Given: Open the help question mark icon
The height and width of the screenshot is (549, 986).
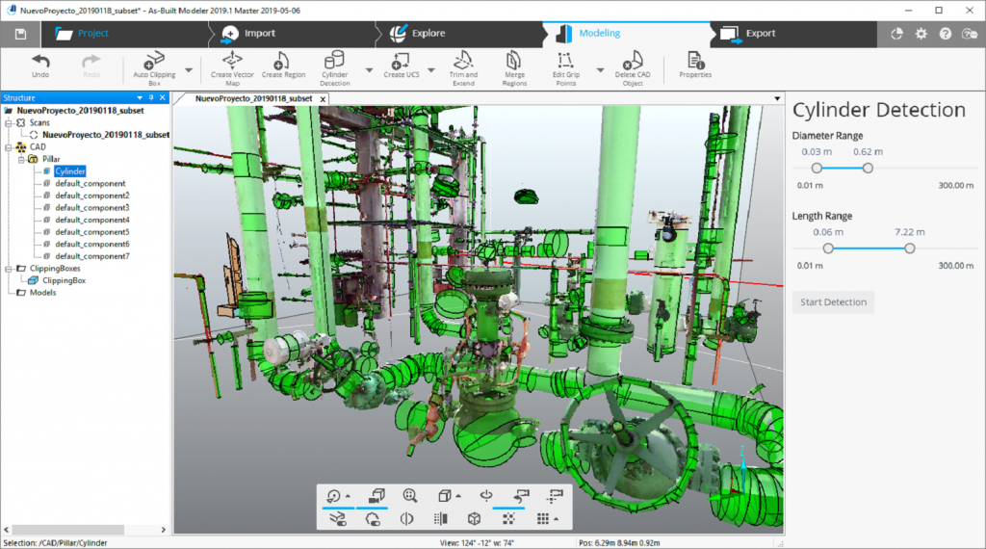Looking at the screenshot, I should 946,34.
